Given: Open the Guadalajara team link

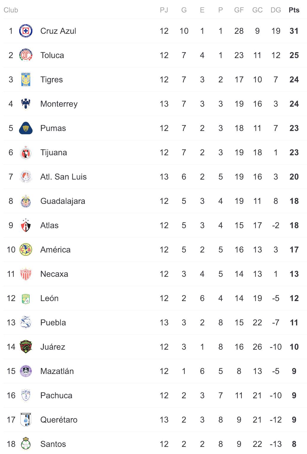Looking at the screenshot, I should 63,201.
